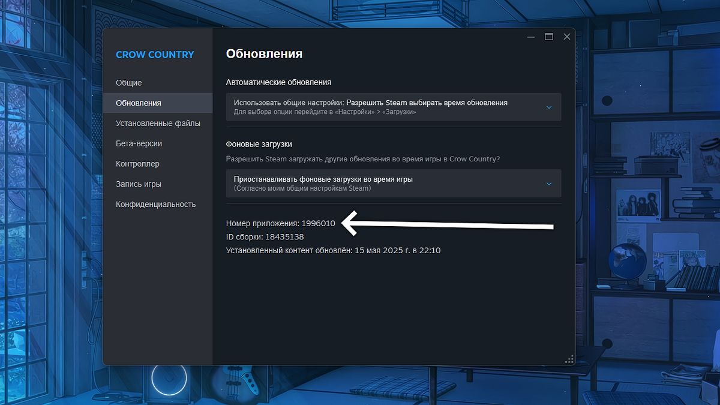Open the background downloads dropdown
The image size is (720, 405).
click(x=394, y=184)
